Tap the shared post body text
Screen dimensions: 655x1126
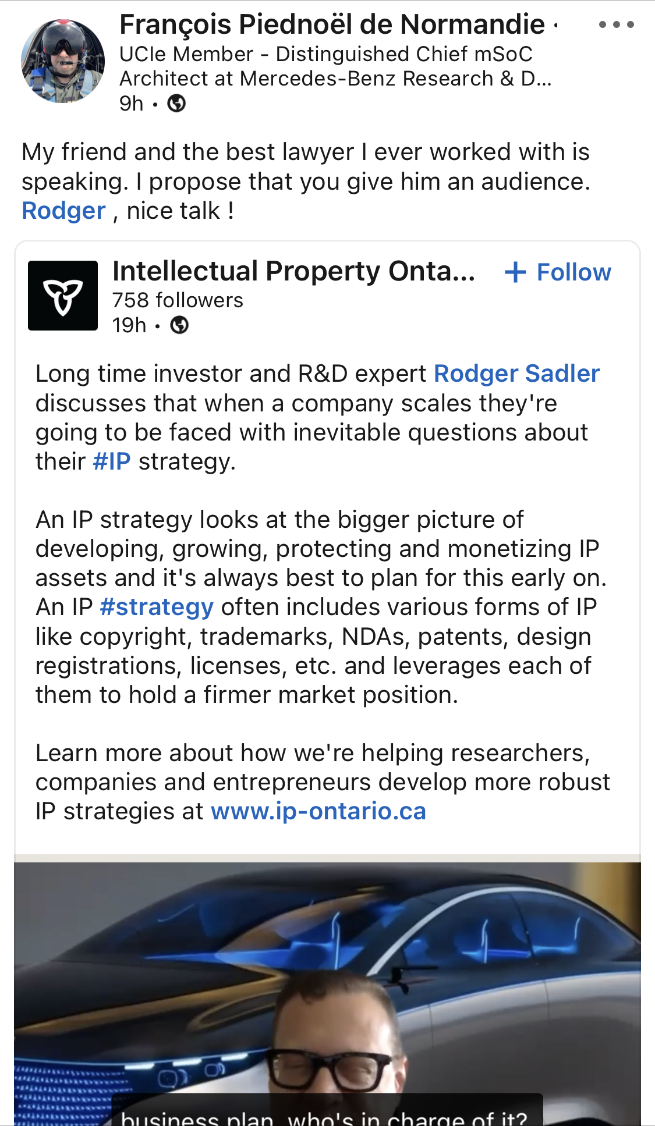(322, 592)
